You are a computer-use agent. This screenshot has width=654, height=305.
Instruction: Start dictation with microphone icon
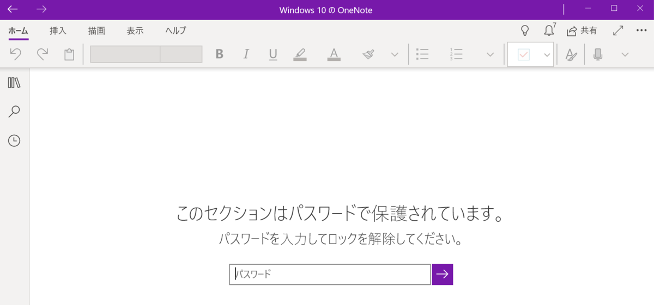pos(598,54)
